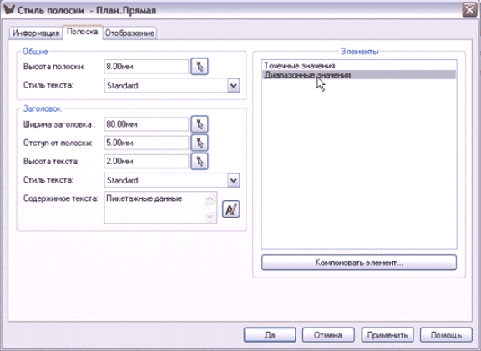Click the Применить button
Image resolution: width=481 pixels, height=351 pixels.
click(x=387, y=335)
